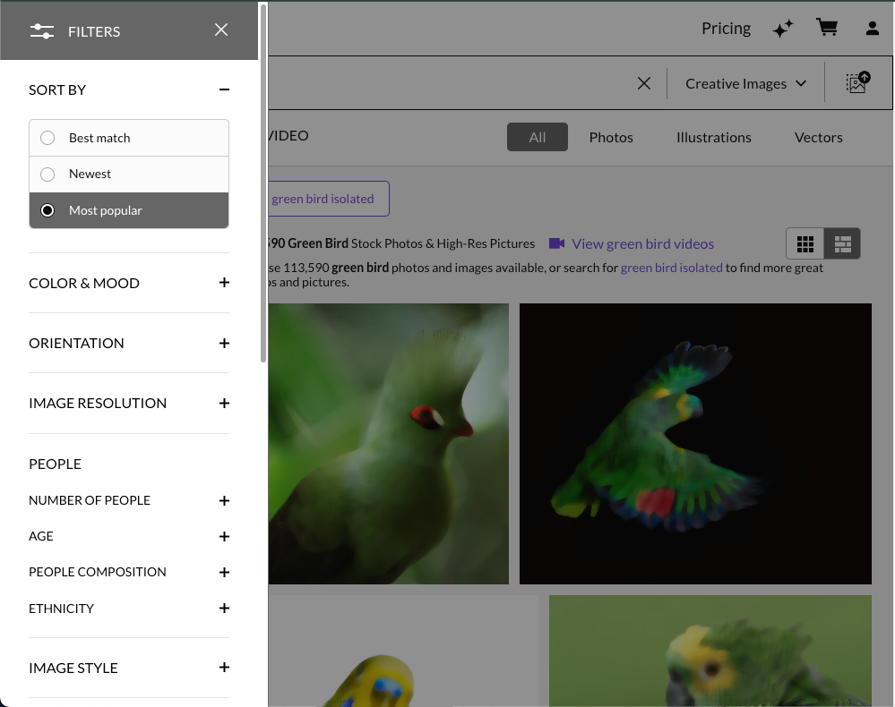Switch to the Photos tab
895x707 pixels.
coord(611,137)
